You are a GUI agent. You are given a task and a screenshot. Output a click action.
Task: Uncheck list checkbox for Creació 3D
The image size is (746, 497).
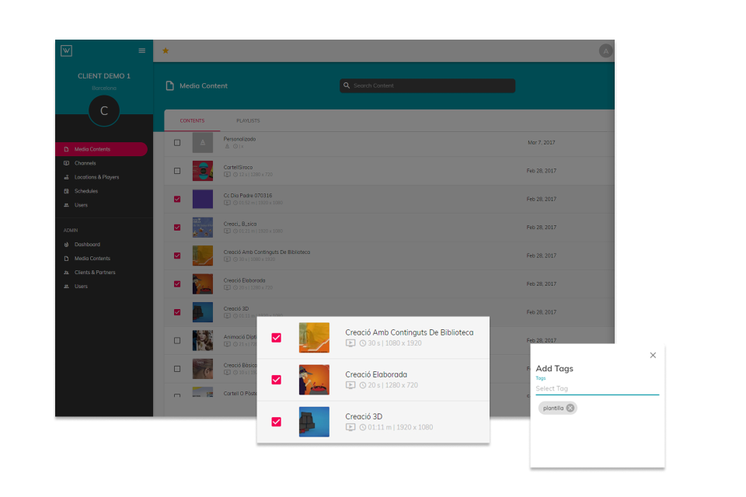(x=177, y=312)
